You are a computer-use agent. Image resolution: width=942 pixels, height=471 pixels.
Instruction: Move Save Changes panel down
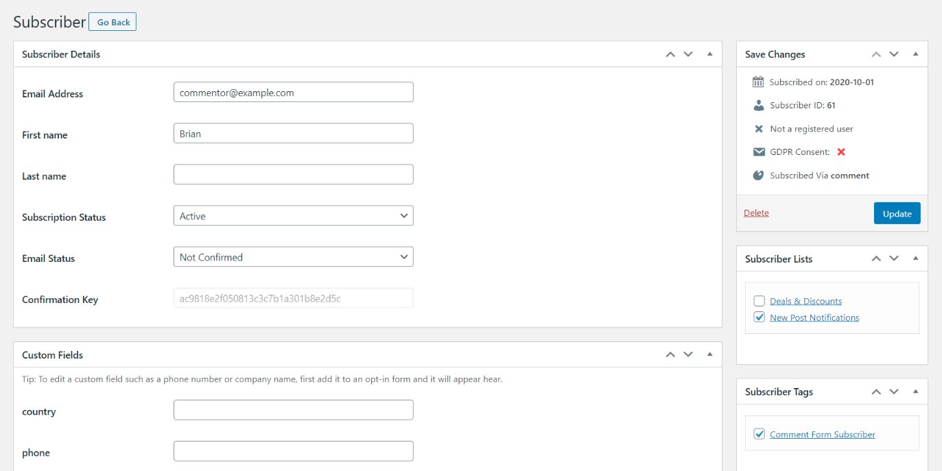click(x=894, y=54)
